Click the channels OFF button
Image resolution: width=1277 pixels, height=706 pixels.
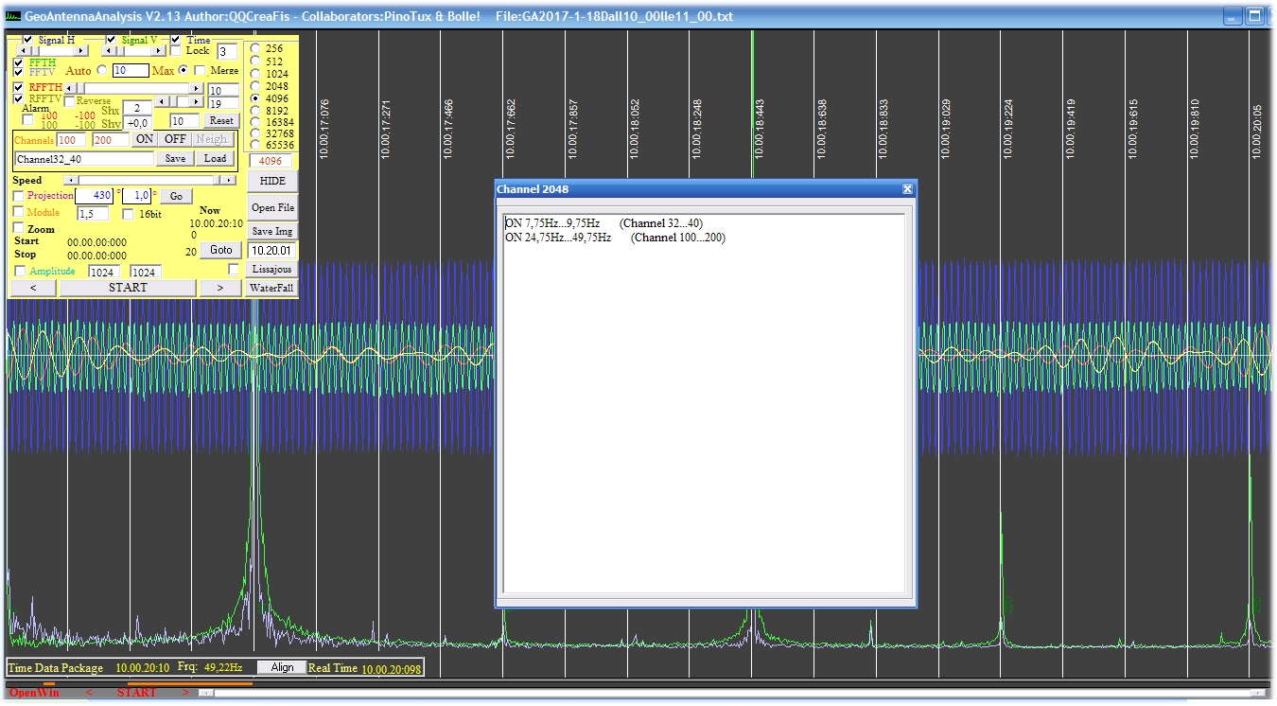(x=175, y=139)
